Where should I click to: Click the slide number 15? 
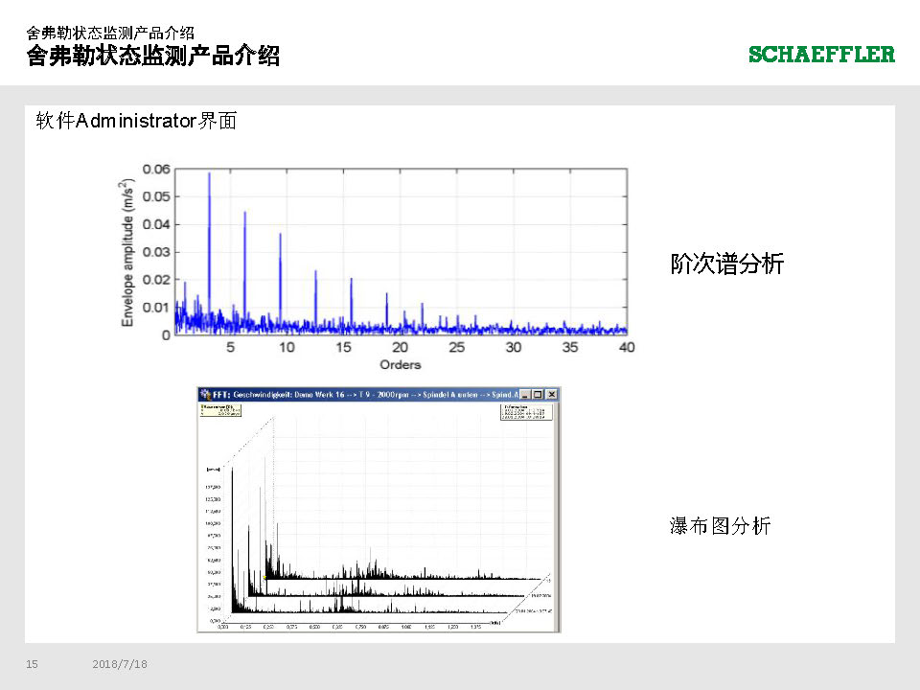[32, 664]
